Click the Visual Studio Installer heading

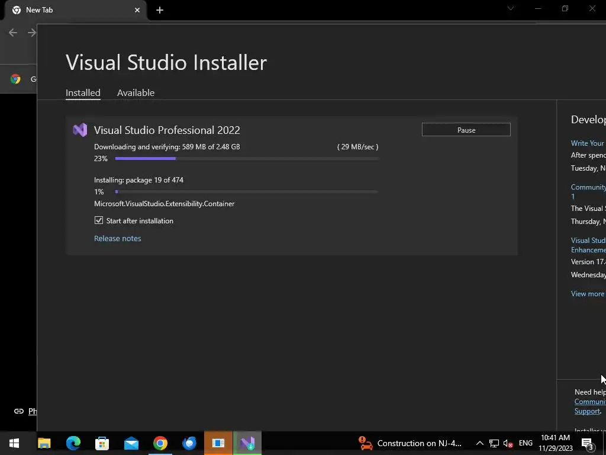[x=166, y=62]
